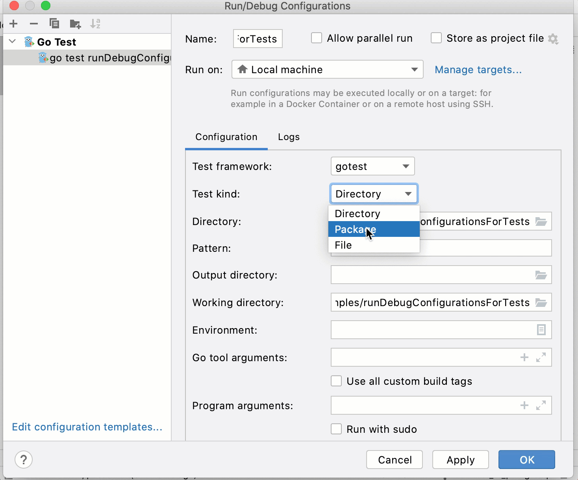Enable Allow parallel run
578x480 pixels.
click(x=317, y=38)
